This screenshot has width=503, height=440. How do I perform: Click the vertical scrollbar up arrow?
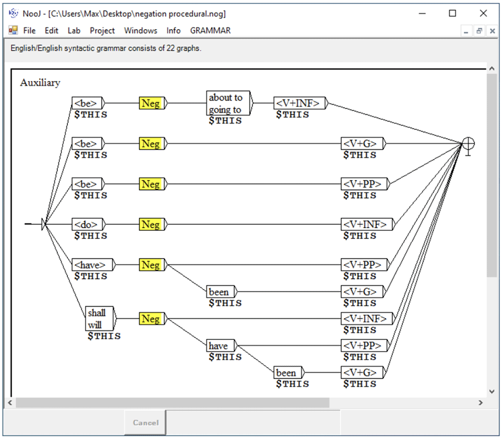tap(492, 68)
